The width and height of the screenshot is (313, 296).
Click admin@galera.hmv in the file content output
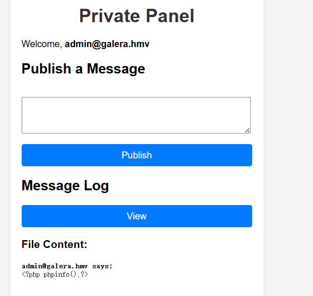point(55,266)
